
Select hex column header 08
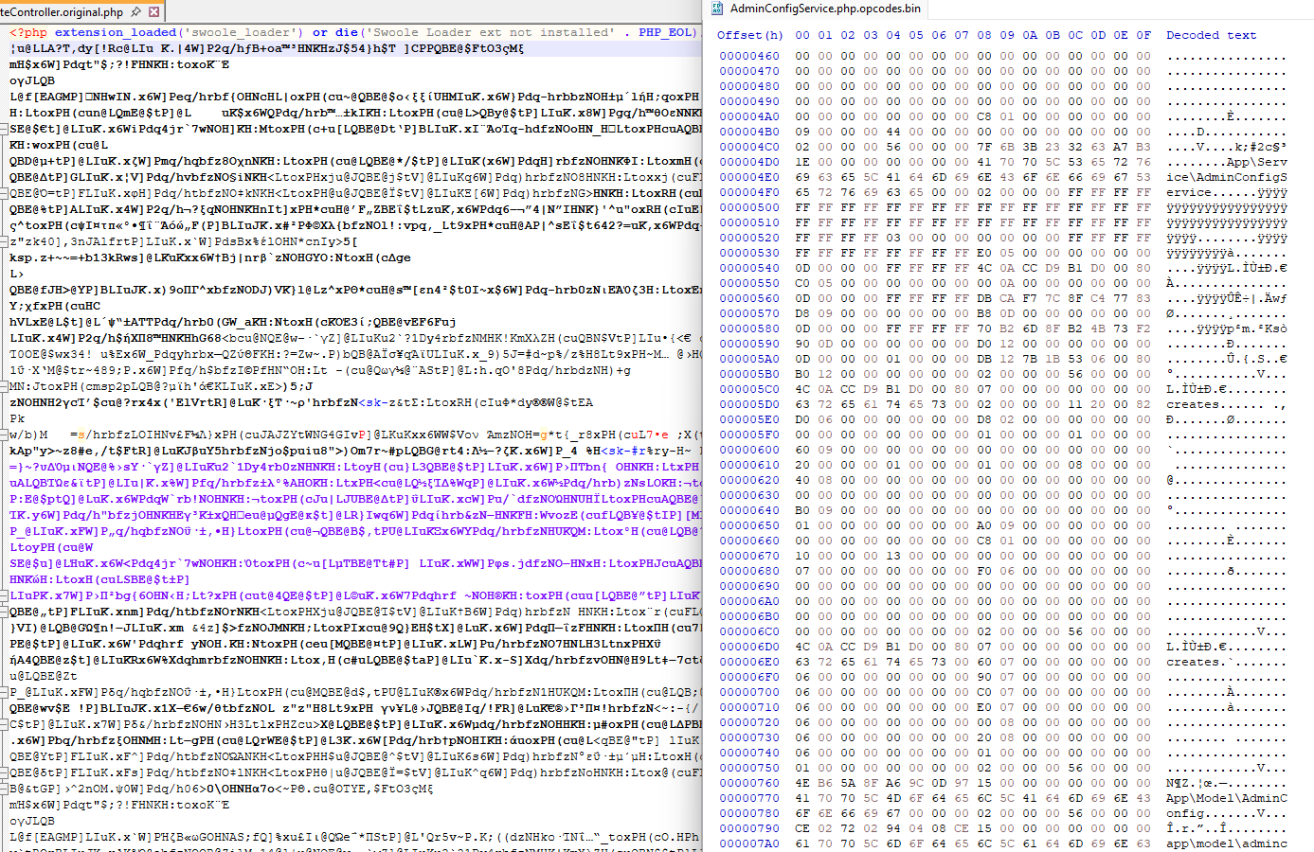(984, 35)
